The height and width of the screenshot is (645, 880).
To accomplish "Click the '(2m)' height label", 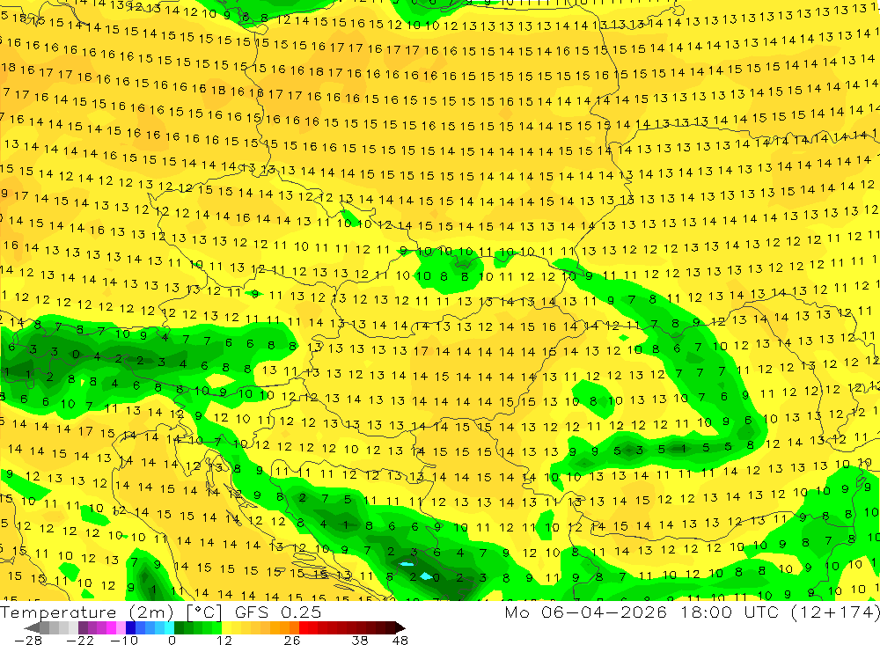I will pyautogui.click(x=151, y=612).
